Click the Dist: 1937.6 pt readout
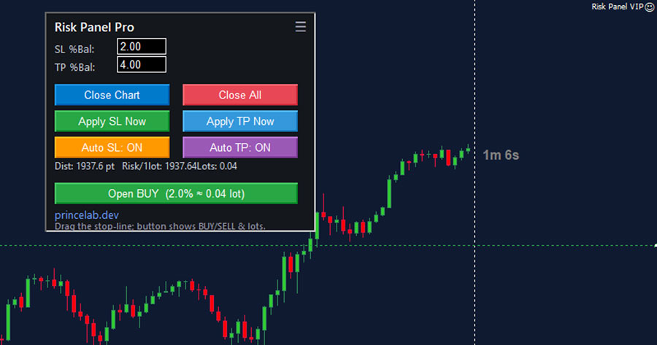 point(85,166)
